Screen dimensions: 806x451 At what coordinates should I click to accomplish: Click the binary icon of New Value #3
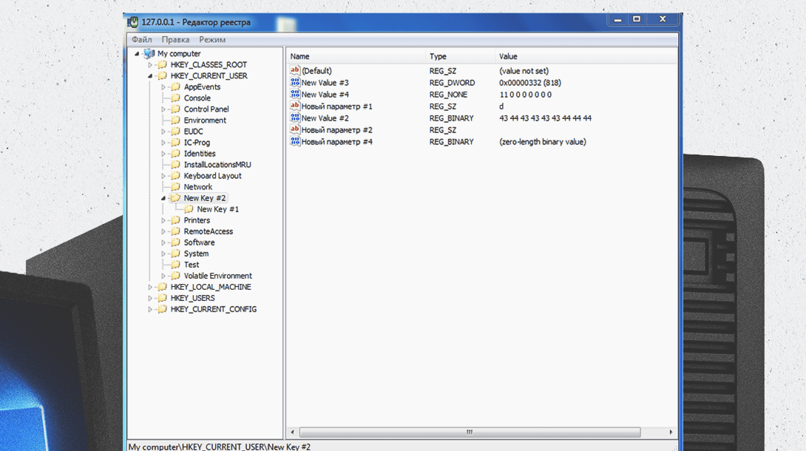(295, 83)
